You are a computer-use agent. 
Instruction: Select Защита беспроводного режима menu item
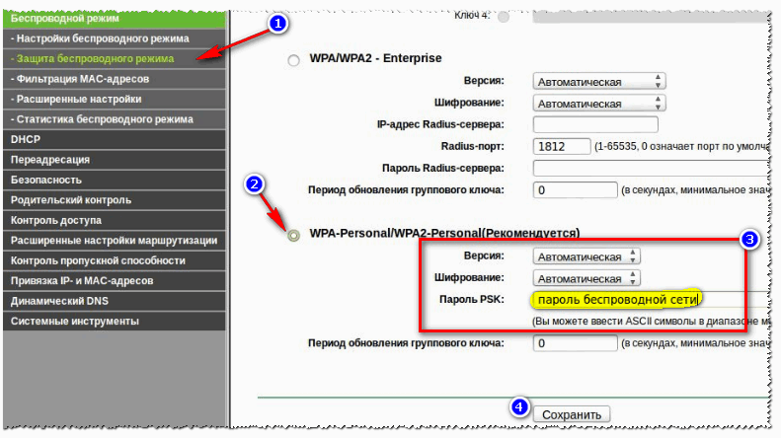pos(115,59)
